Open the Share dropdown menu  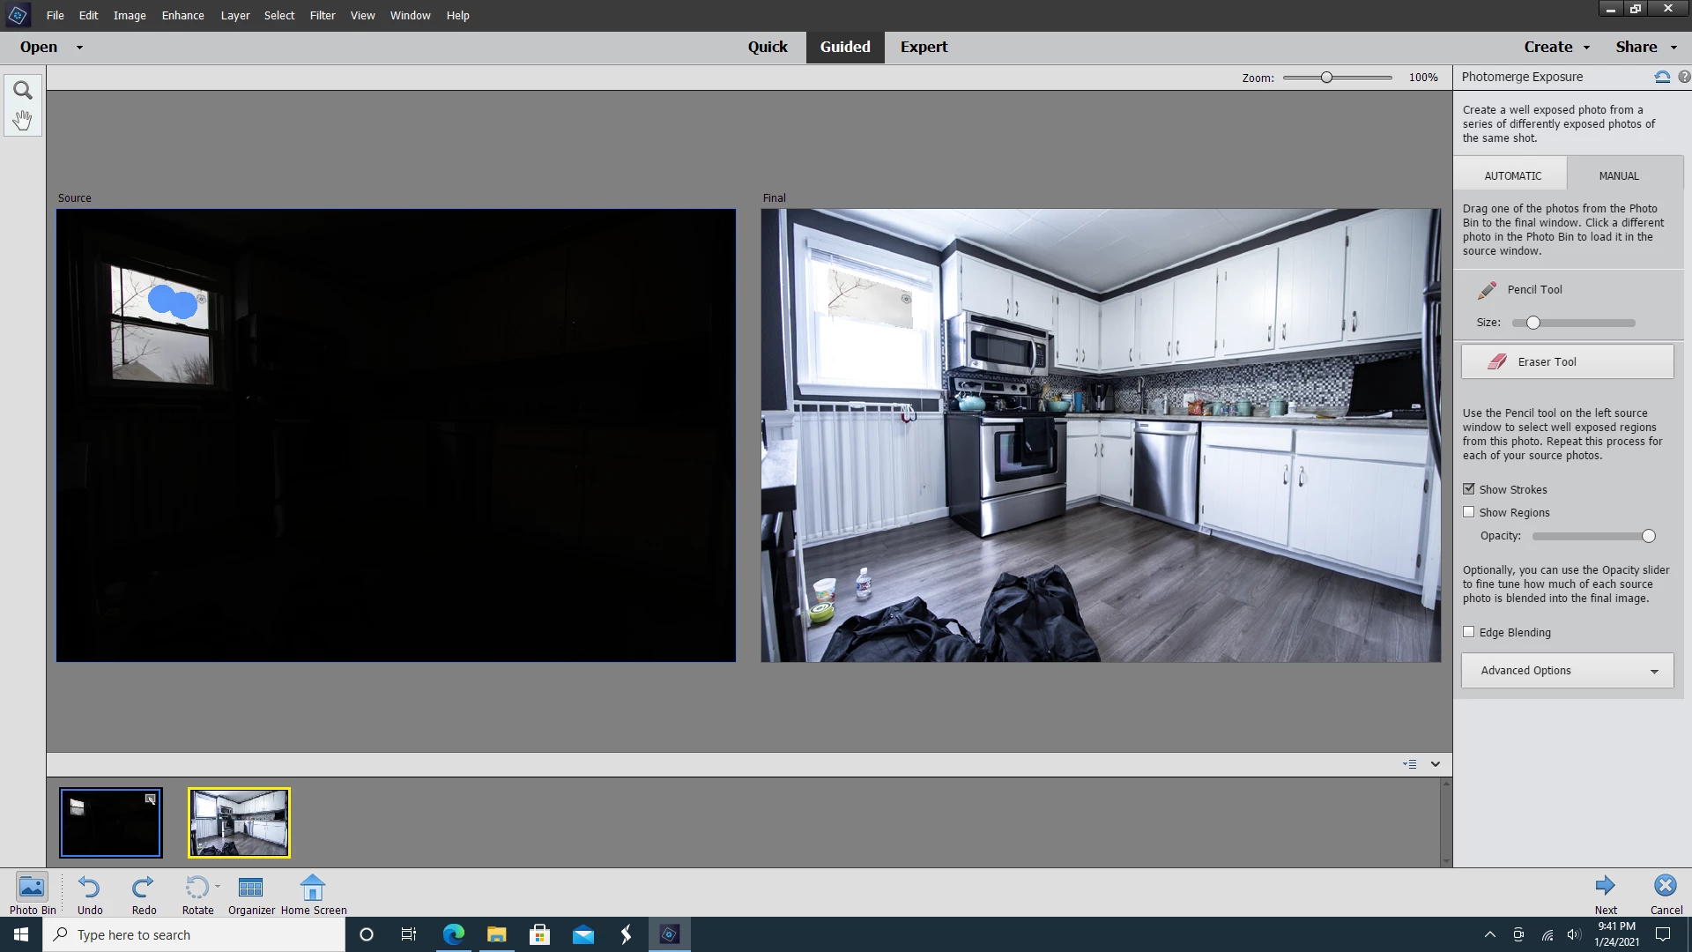coord(1644,48)
